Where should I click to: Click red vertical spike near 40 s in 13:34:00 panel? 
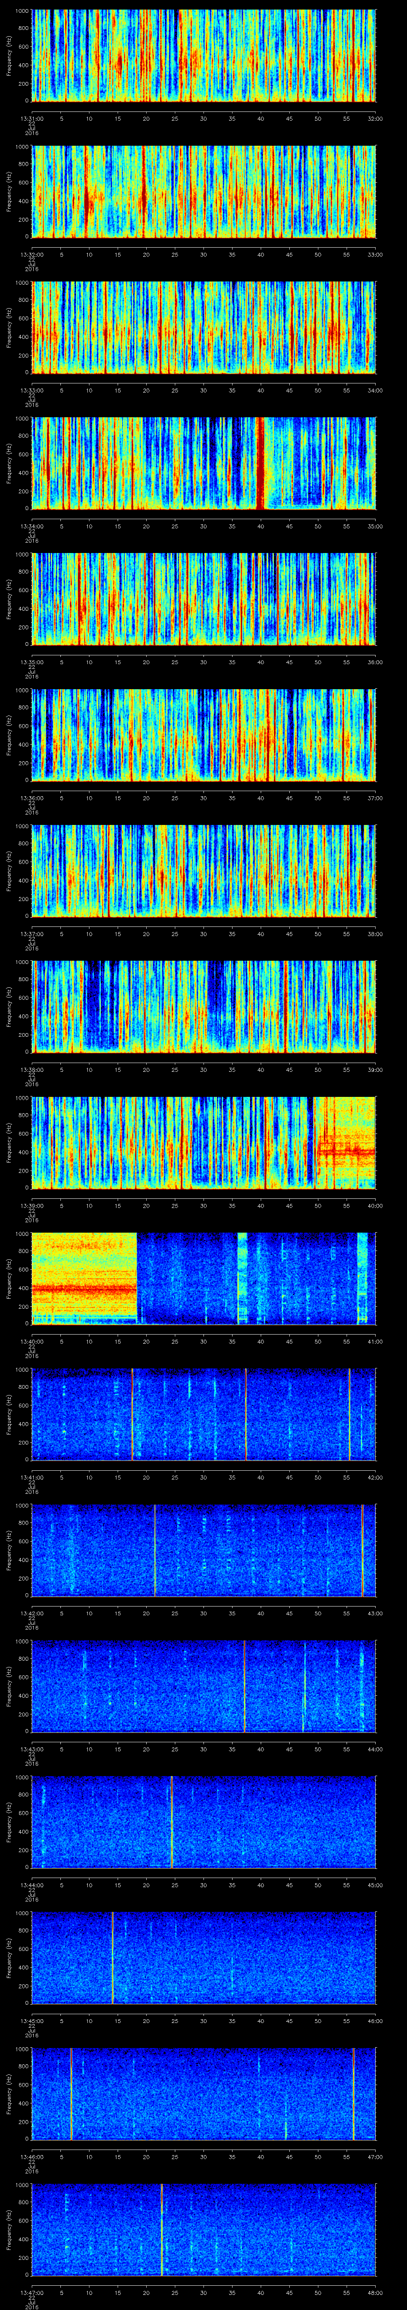pyautogui.click(x=260, y=463)
